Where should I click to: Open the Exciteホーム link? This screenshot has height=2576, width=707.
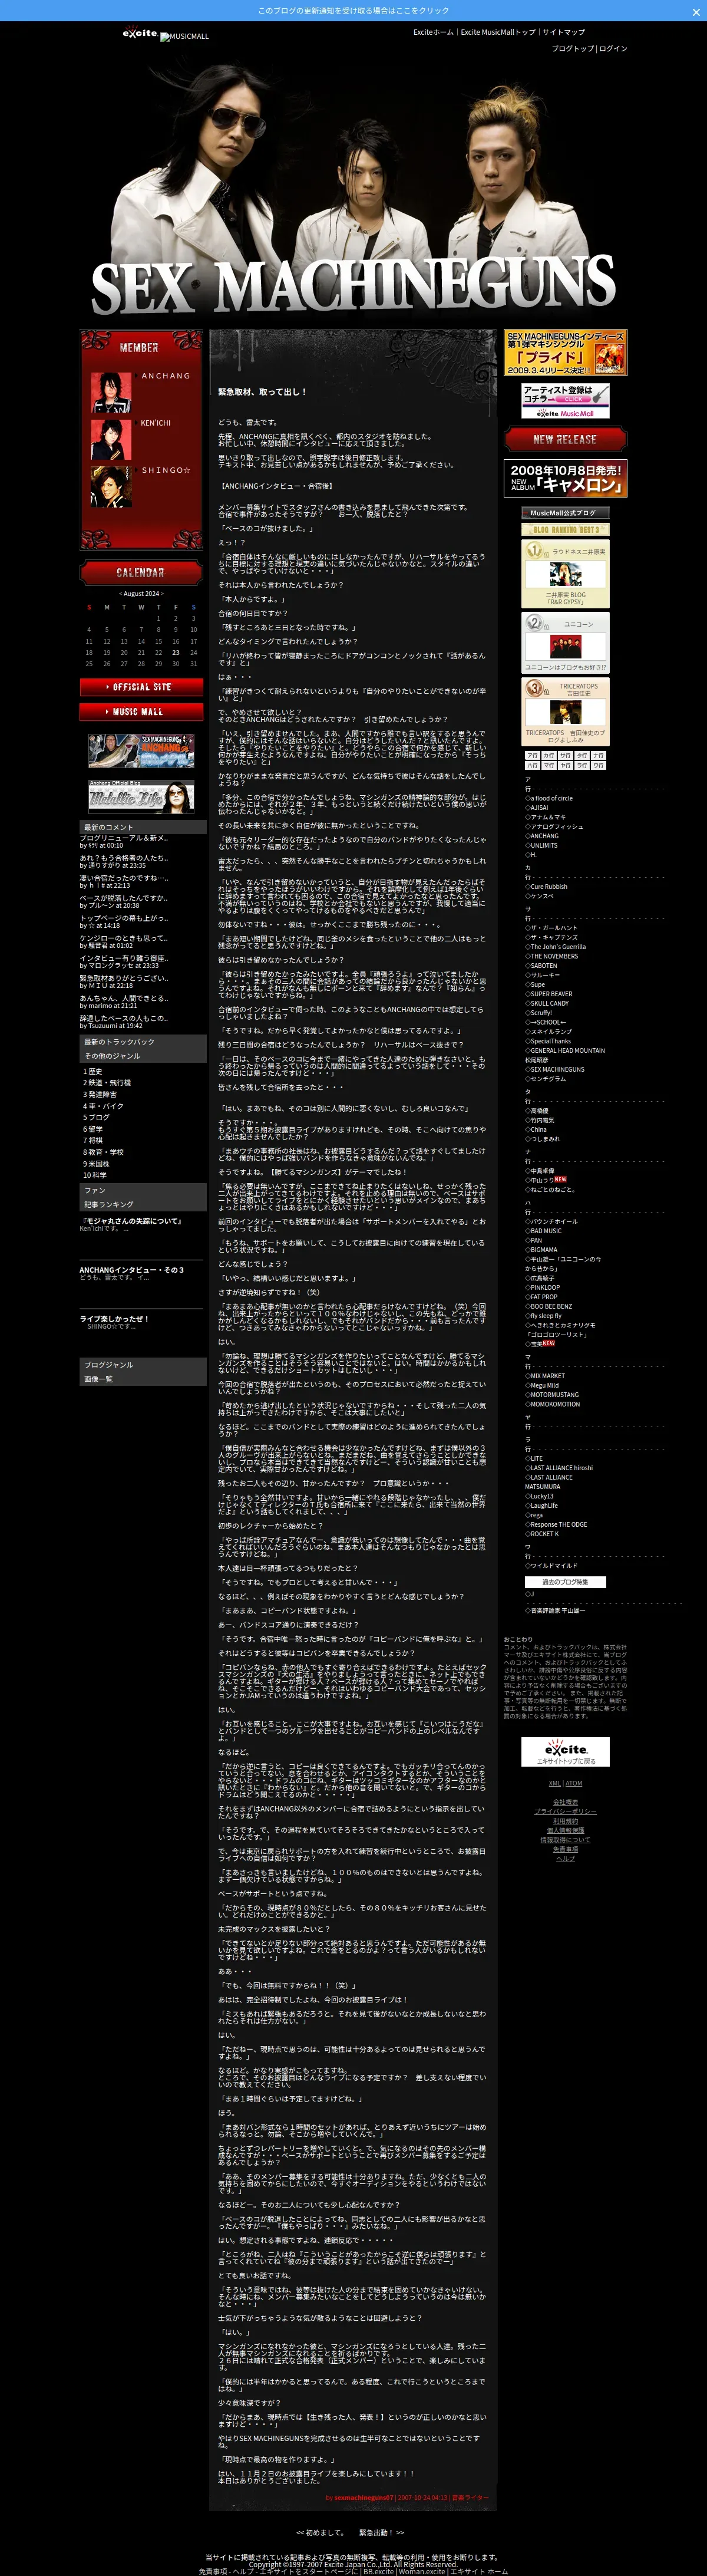(433, 32)
